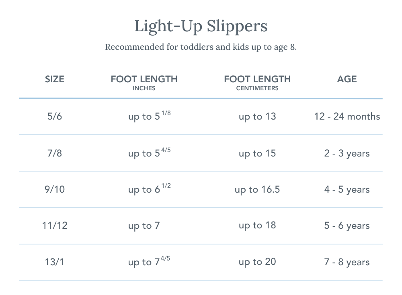Click the FOOT LENGTH INCHES column header
The width and height of the screenshot is (402, 295).
[144, 82]
